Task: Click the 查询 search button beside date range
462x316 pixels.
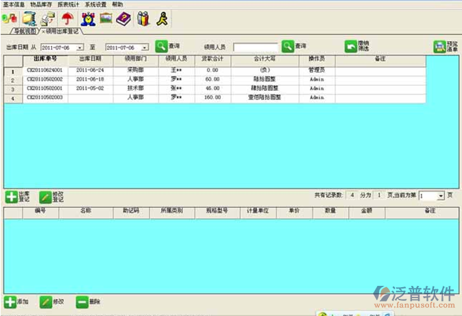Action: [x=160, y=47]
